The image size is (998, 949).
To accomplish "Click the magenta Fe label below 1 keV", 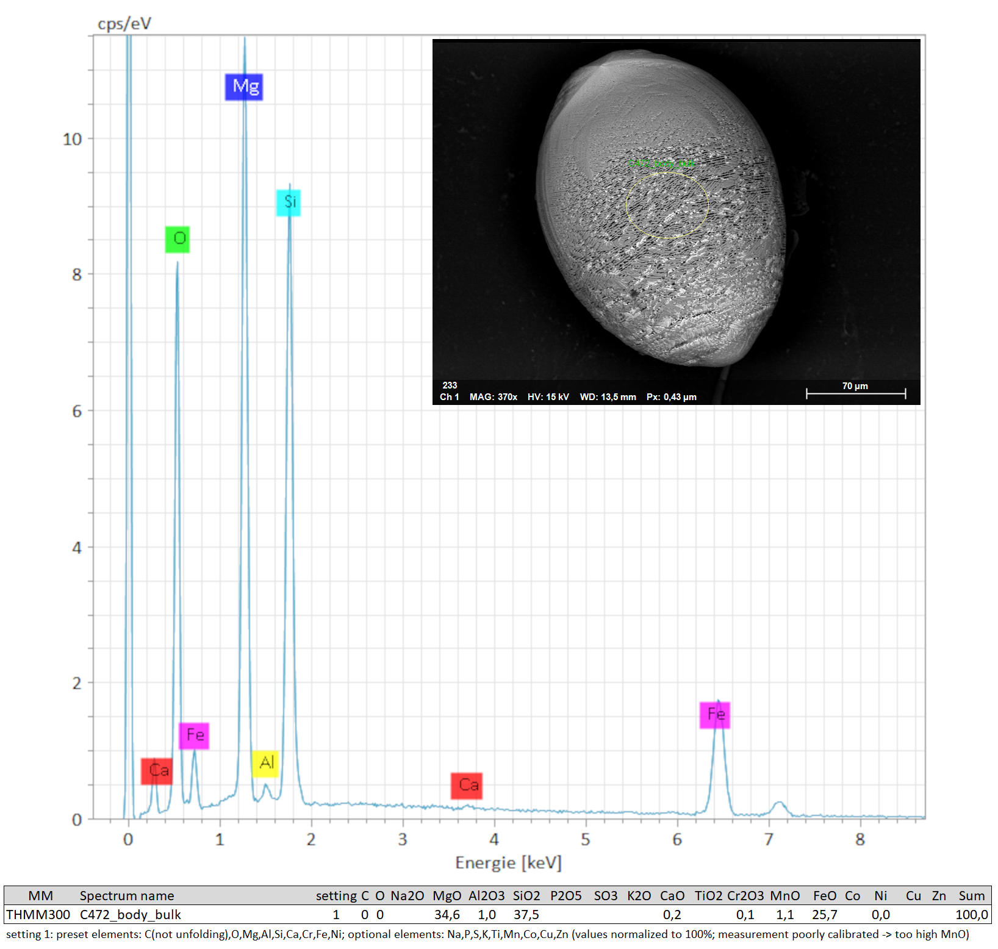I will tap(194, 736).
